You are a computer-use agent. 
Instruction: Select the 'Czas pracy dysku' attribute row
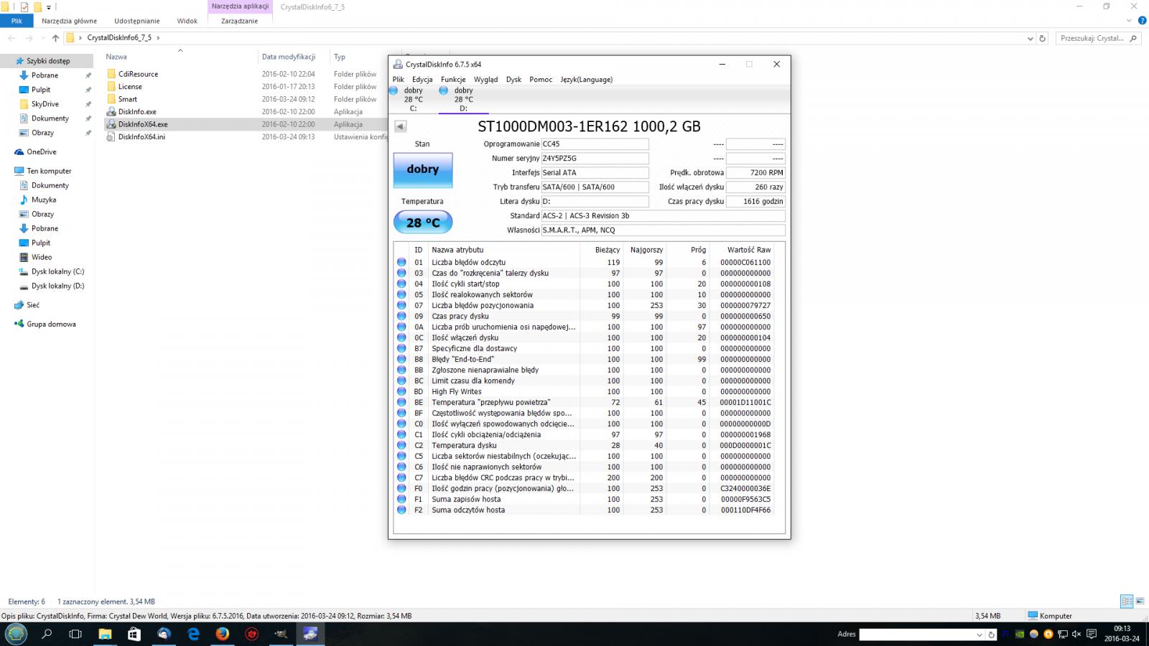click(585, 317)
